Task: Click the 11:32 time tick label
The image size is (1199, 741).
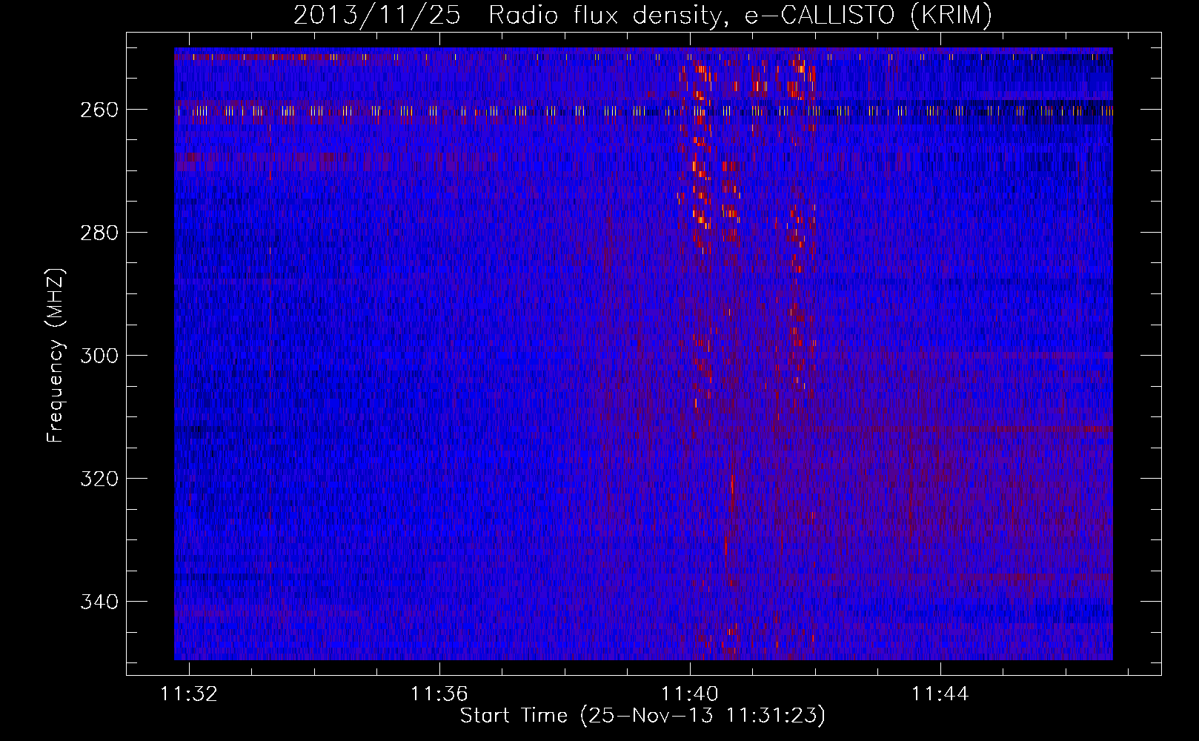Action: 189,694
